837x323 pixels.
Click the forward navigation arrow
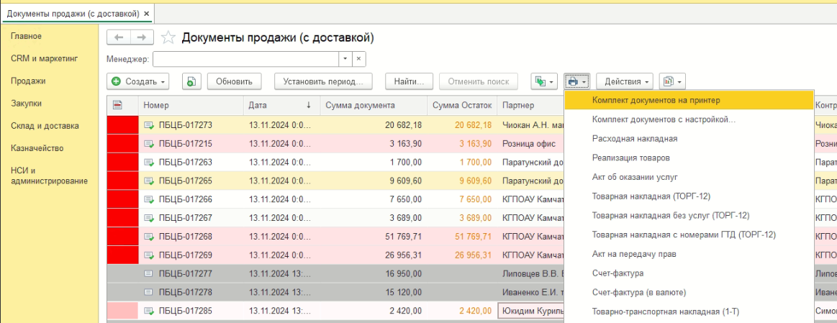[x=142, y=37]
